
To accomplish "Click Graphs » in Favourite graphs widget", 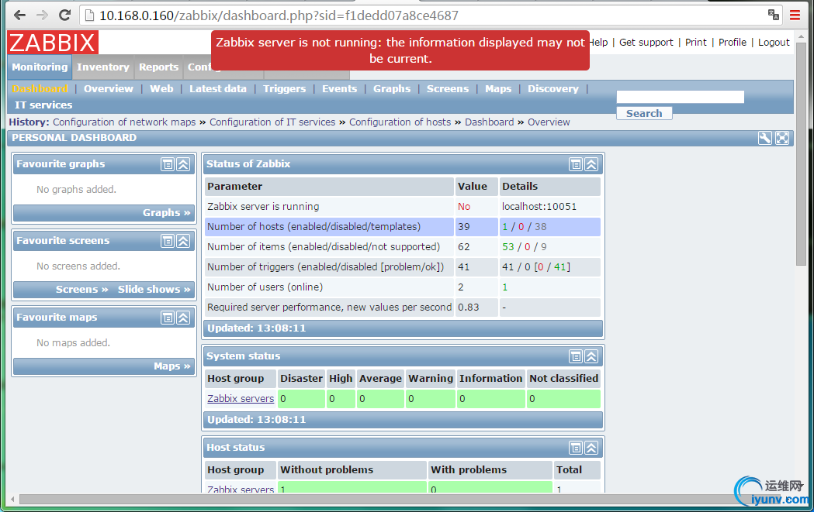I will click(166, 213).
